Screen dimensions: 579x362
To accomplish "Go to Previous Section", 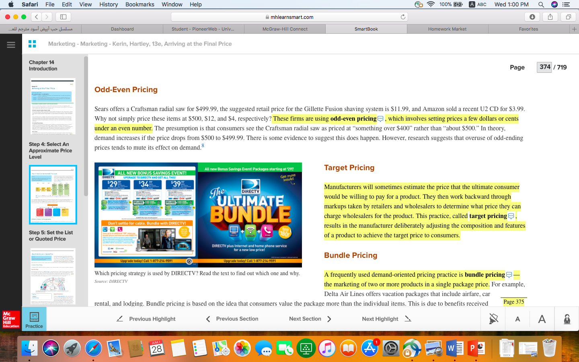I will 232,319.
